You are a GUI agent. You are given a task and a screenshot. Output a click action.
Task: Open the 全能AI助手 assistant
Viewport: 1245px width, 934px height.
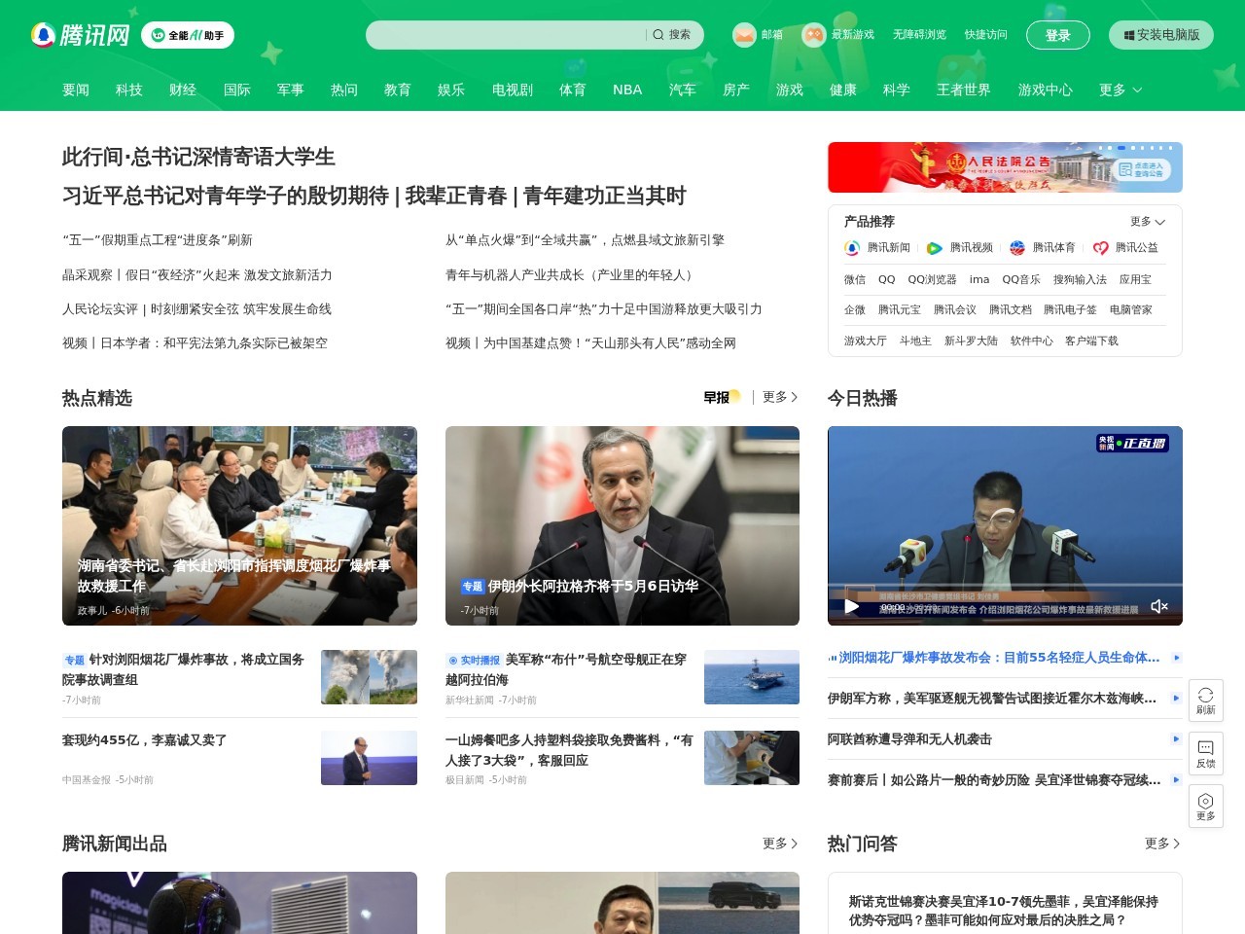pos(188,35)
